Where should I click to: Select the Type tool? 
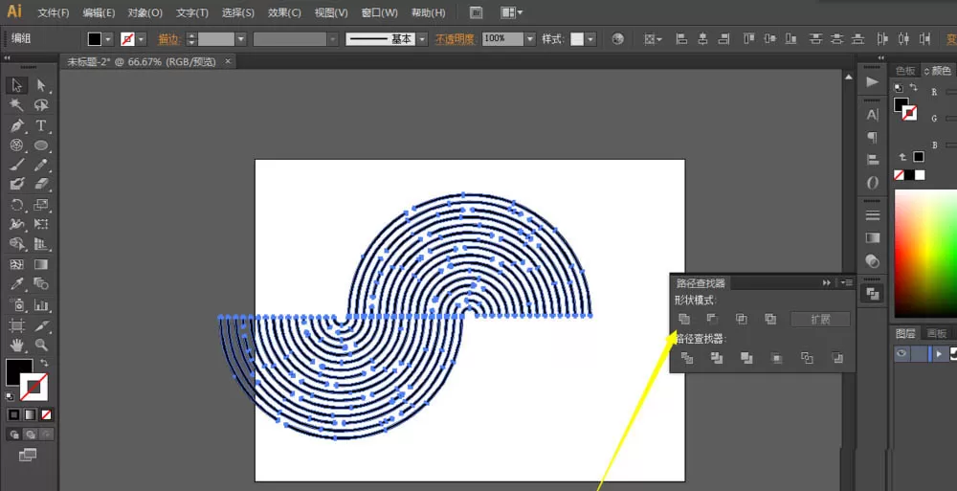(x=41, y=125)
